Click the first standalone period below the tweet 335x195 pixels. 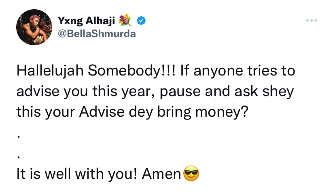19,136
